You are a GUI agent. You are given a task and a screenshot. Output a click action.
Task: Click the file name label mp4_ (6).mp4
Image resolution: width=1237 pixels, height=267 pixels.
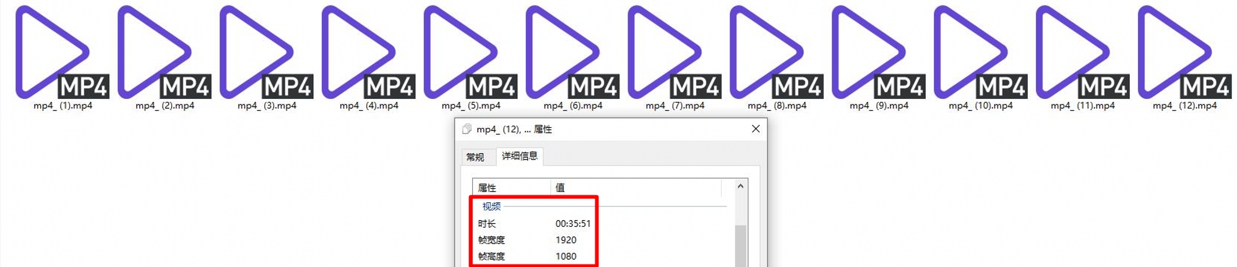click(x=573, y=106)
